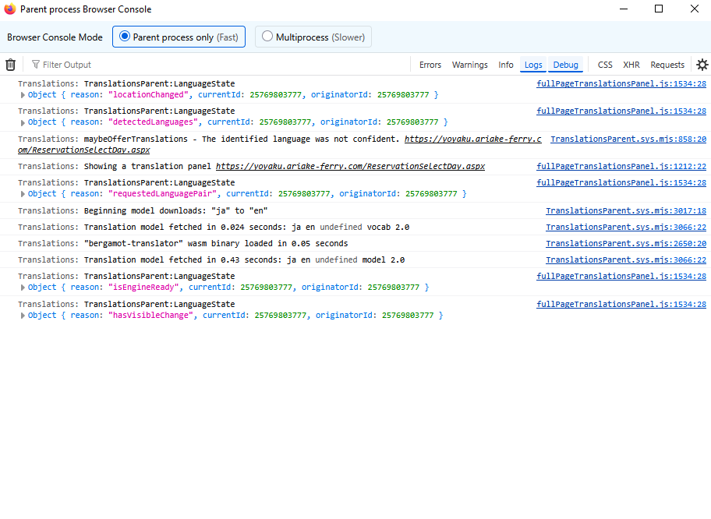Screen dimensions: 711x519
Task: Enable the XHR filter
Action: tap(631, 65)
